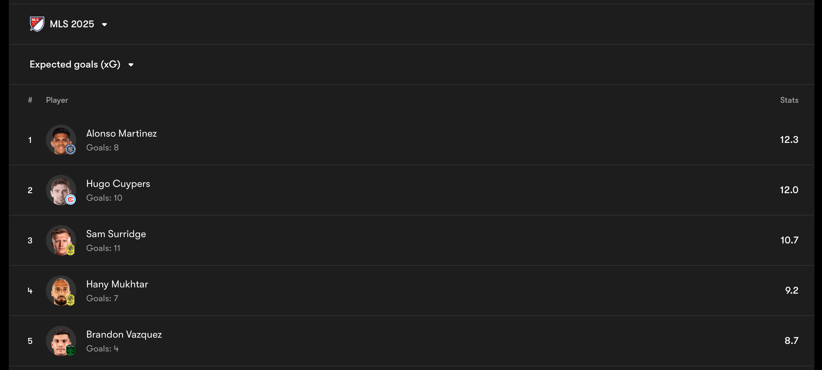Open Alonso Martinez's player photo
The width and height of the screenshot is (822, 370).
point(61,139)
